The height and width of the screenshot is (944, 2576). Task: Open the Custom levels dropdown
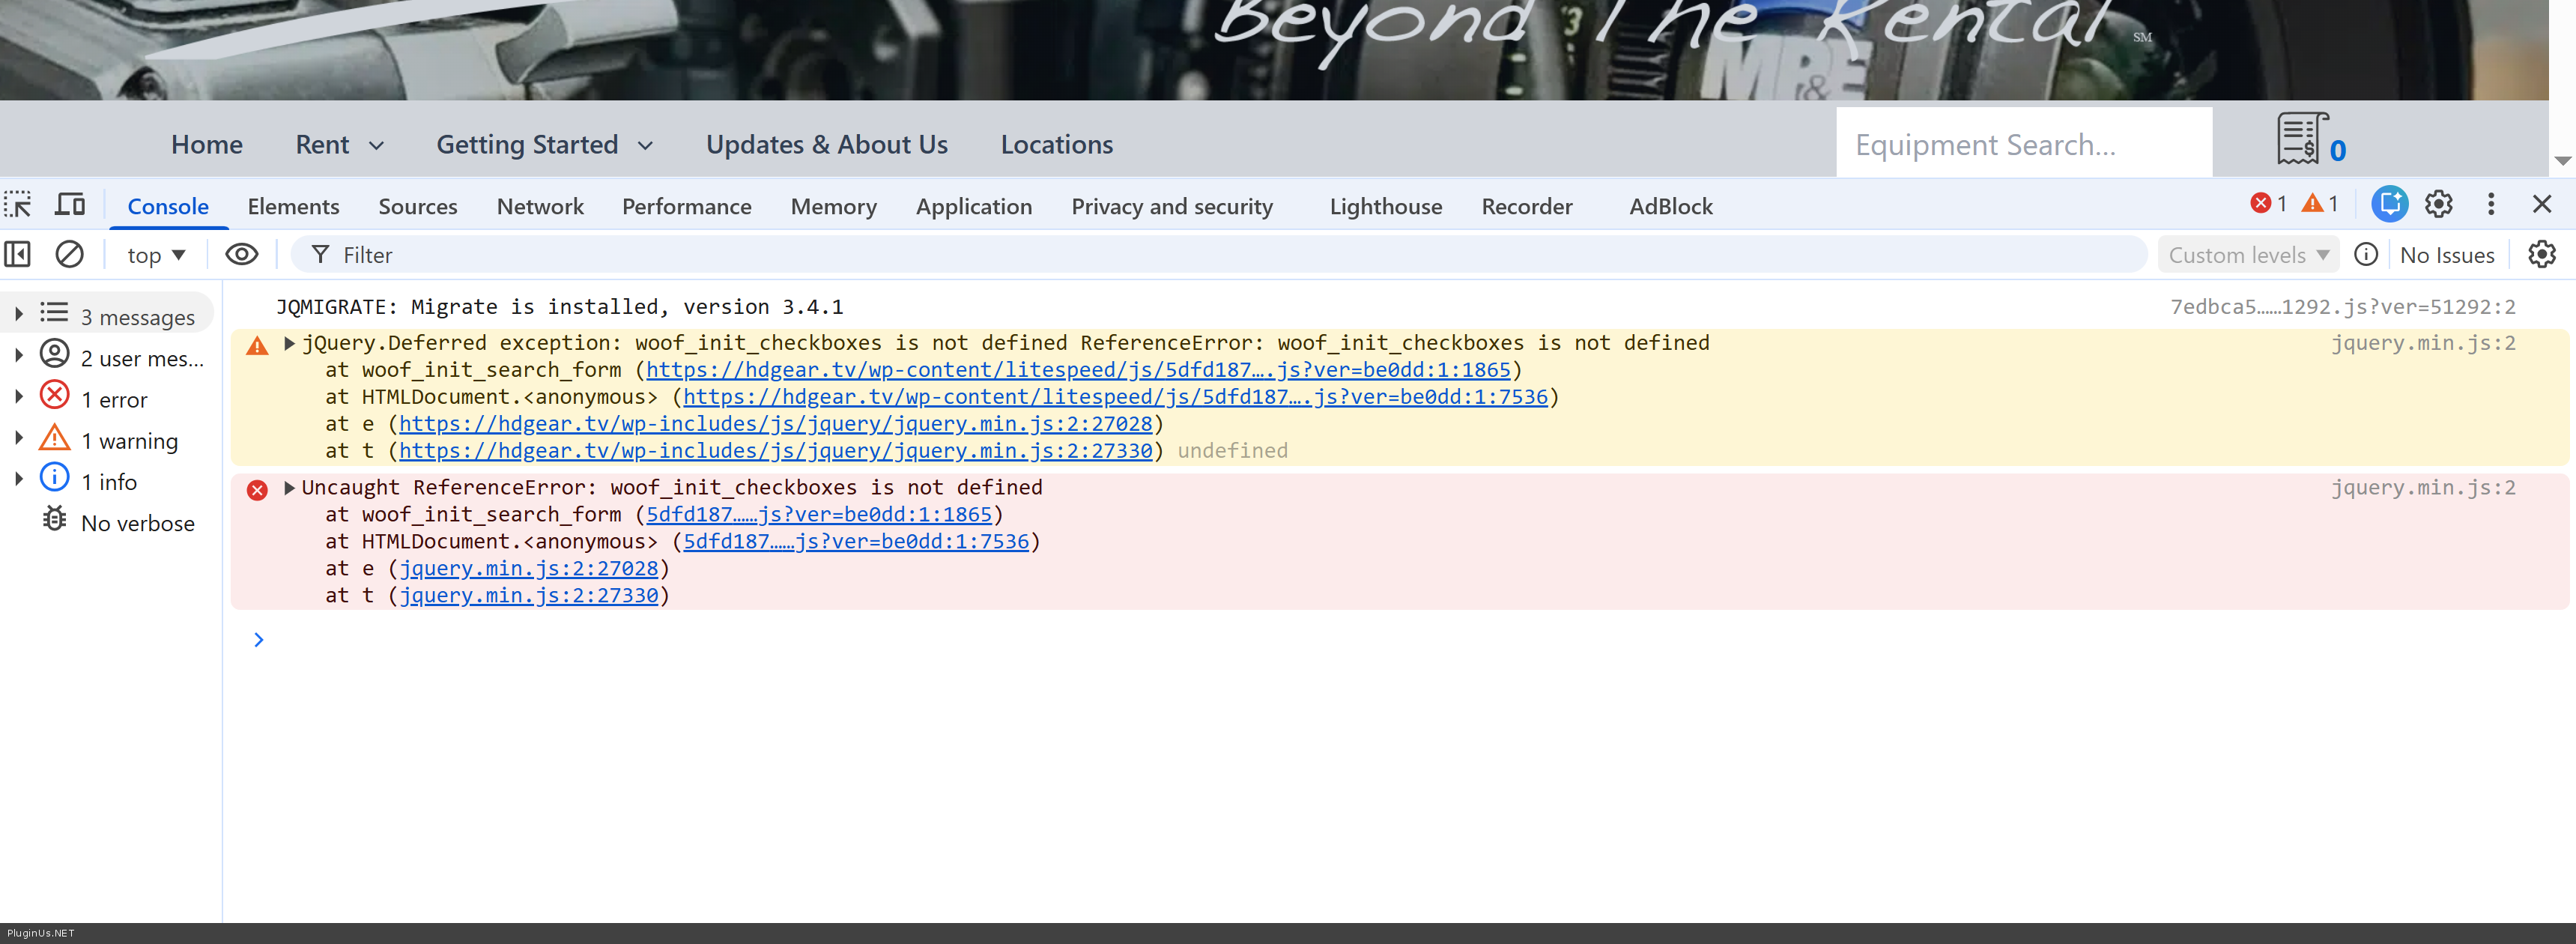pyautogui.click(x=2247, y=255)
